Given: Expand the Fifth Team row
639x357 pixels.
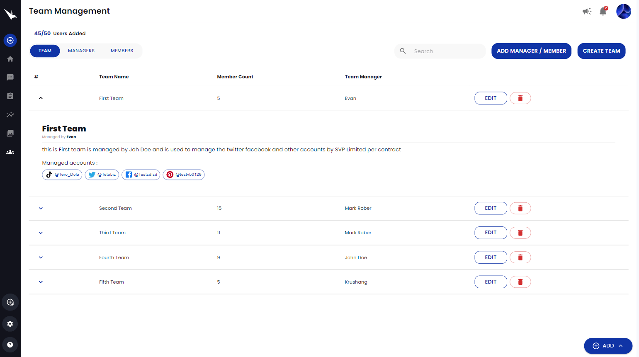Looking at the screenshot, I should [x=41, y=282].
